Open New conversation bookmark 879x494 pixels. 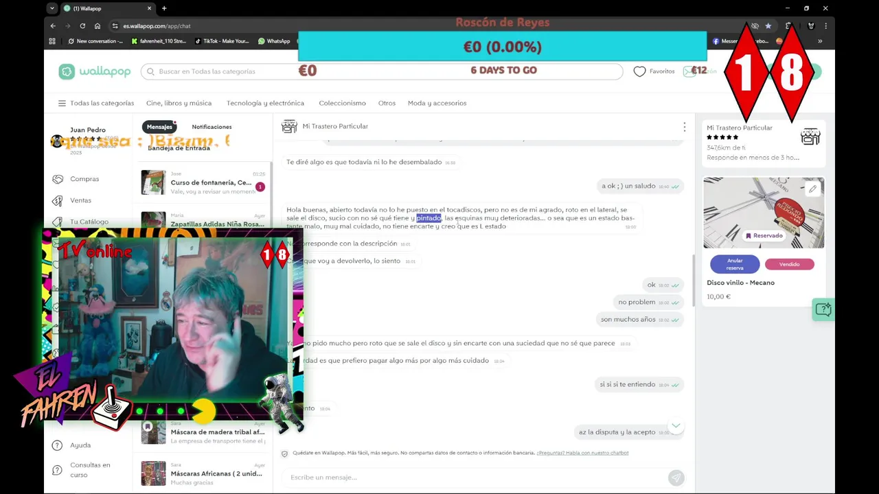pyautogui.click(x=95, y=41)
